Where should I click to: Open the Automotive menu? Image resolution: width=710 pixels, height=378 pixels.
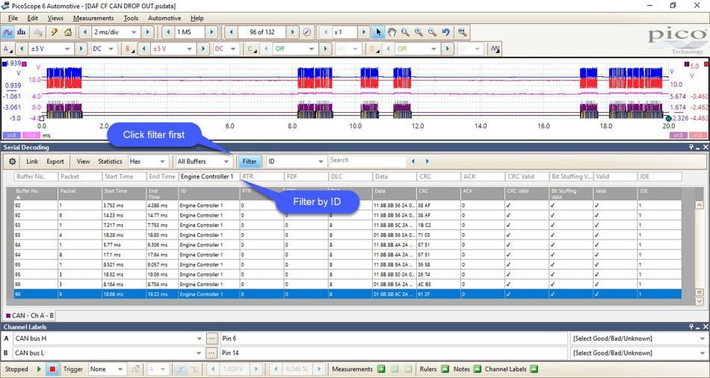click(x=164, y=18)
